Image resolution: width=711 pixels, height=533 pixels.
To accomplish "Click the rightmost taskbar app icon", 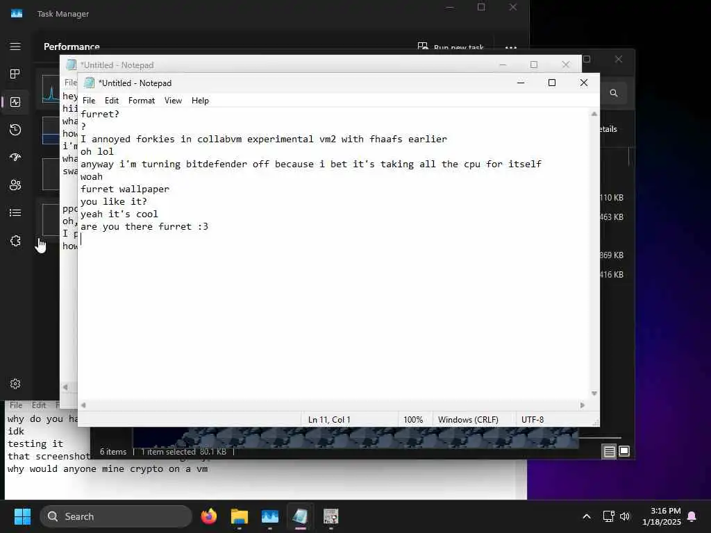I will [331, 516].
